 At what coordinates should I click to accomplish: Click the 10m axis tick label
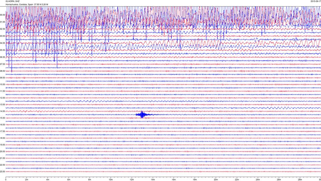(111, 180)
